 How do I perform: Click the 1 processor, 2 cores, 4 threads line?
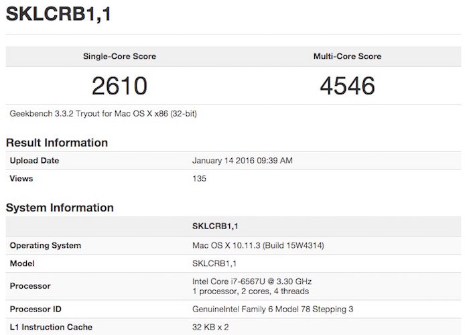pos(251,291)
